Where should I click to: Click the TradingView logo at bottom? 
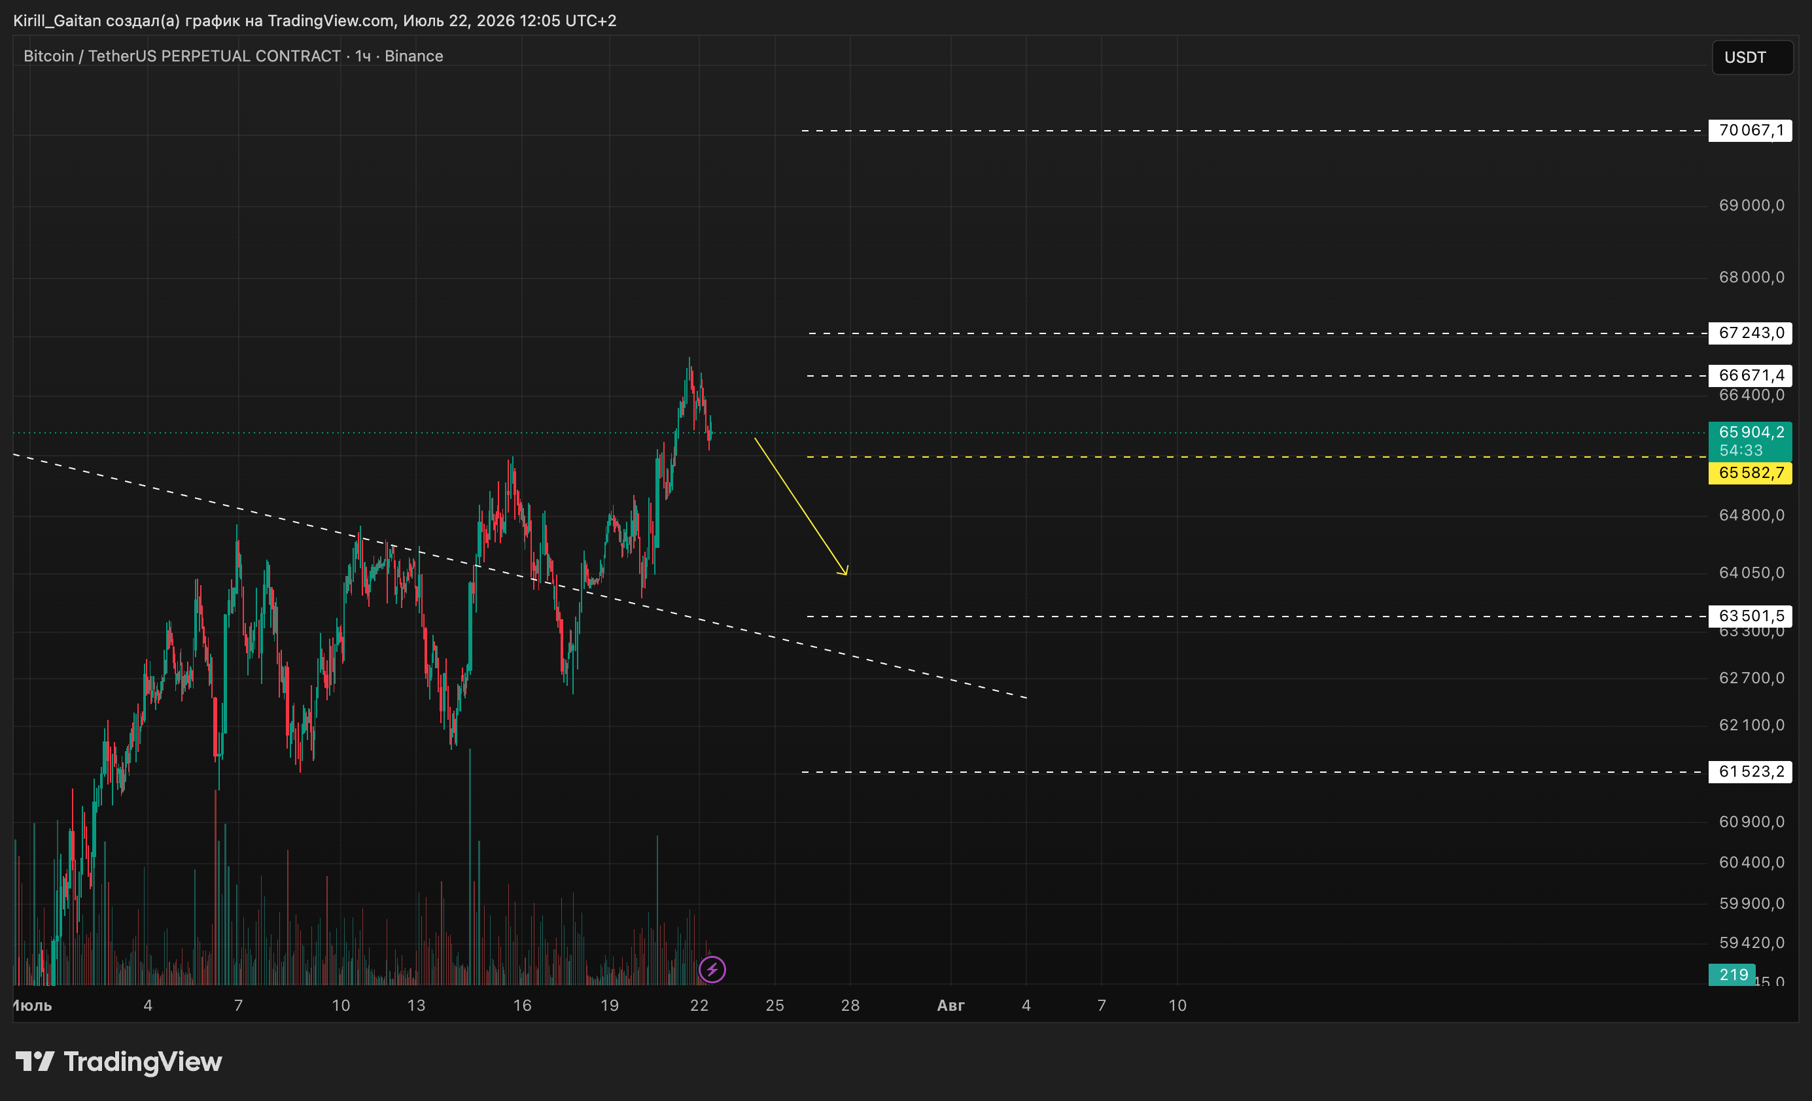(x=118, y=1062)
